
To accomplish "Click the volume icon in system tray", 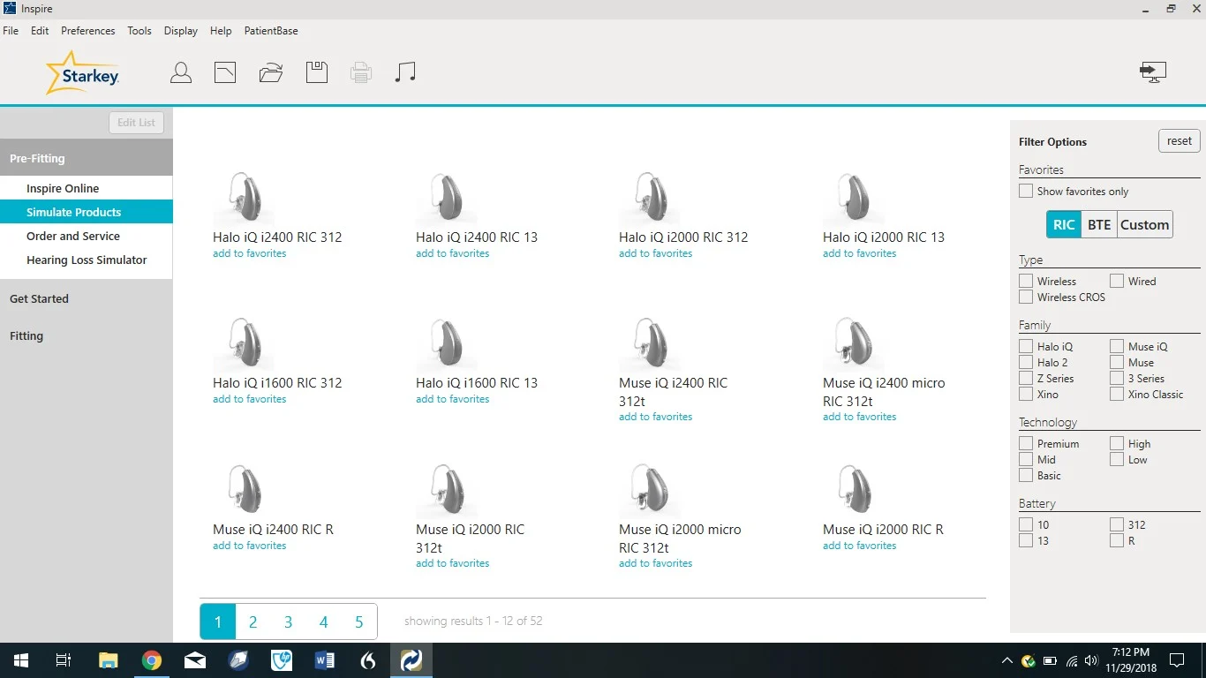I will pyautogui.click(x=1092, y=660).
